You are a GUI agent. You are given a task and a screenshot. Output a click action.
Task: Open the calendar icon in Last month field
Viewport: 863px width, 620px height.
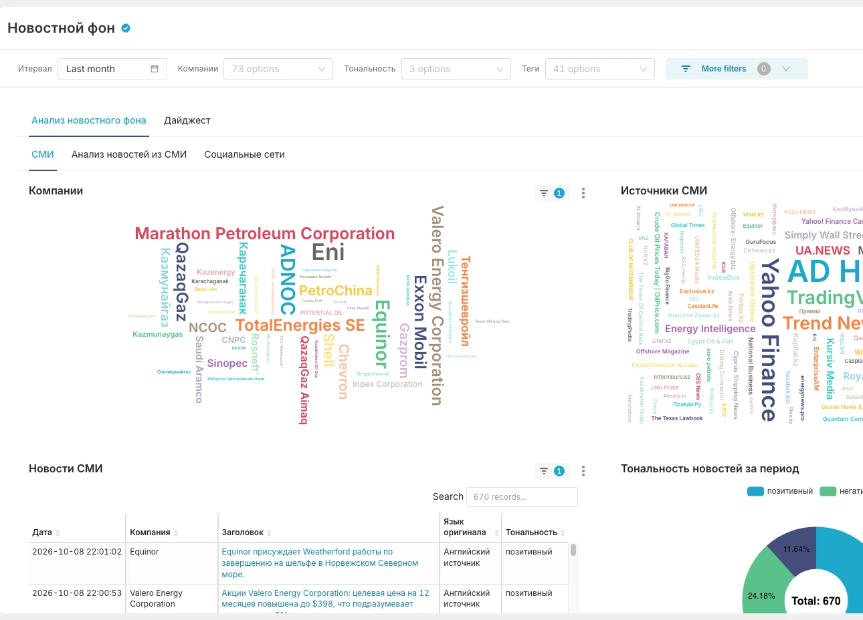coord(155,69)
